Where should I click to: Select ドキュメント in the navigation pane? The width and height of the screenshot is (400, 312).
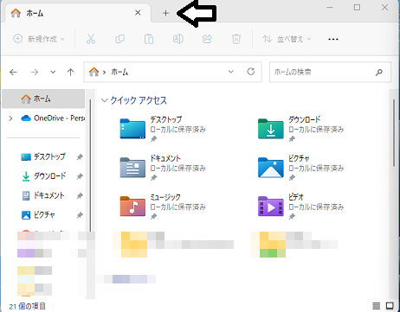(43, 195)
